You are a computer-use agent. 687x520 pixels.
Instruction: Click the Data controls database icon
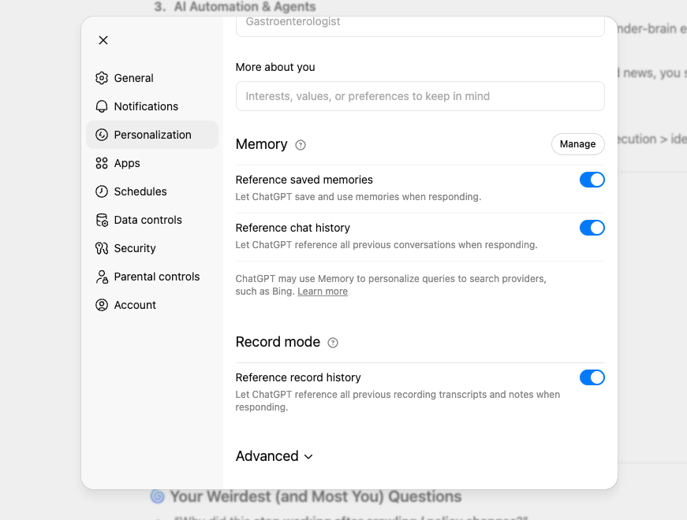[102, 220]
